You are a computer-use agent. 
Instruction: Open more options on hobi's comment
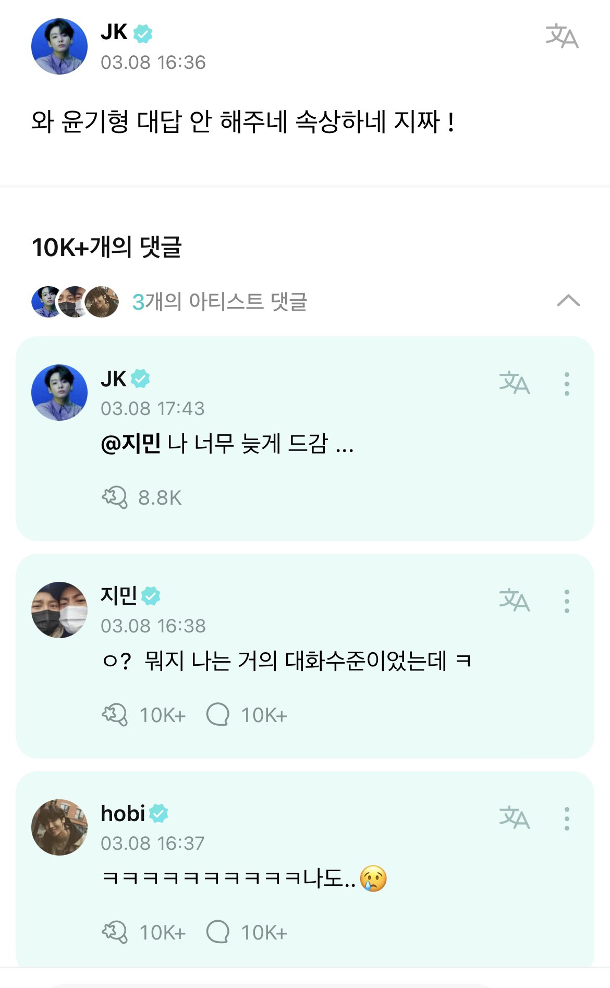click(567, 819)
